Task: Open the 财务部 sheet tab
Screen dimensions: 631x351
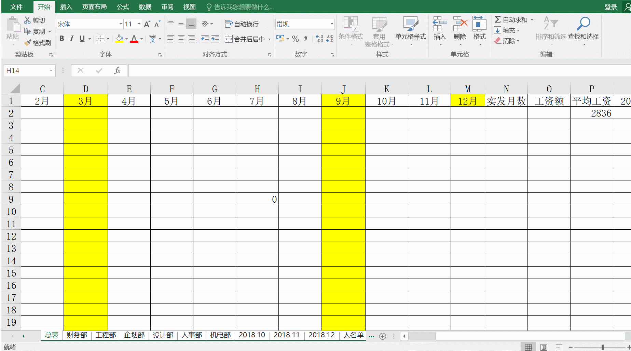Action: click(77, 335)
